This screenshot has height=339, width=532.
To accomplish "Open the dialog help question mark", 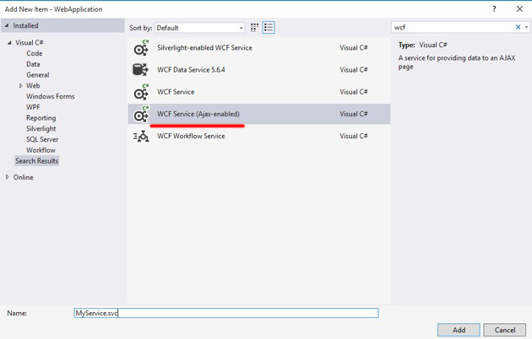I will tap(494, 9).
